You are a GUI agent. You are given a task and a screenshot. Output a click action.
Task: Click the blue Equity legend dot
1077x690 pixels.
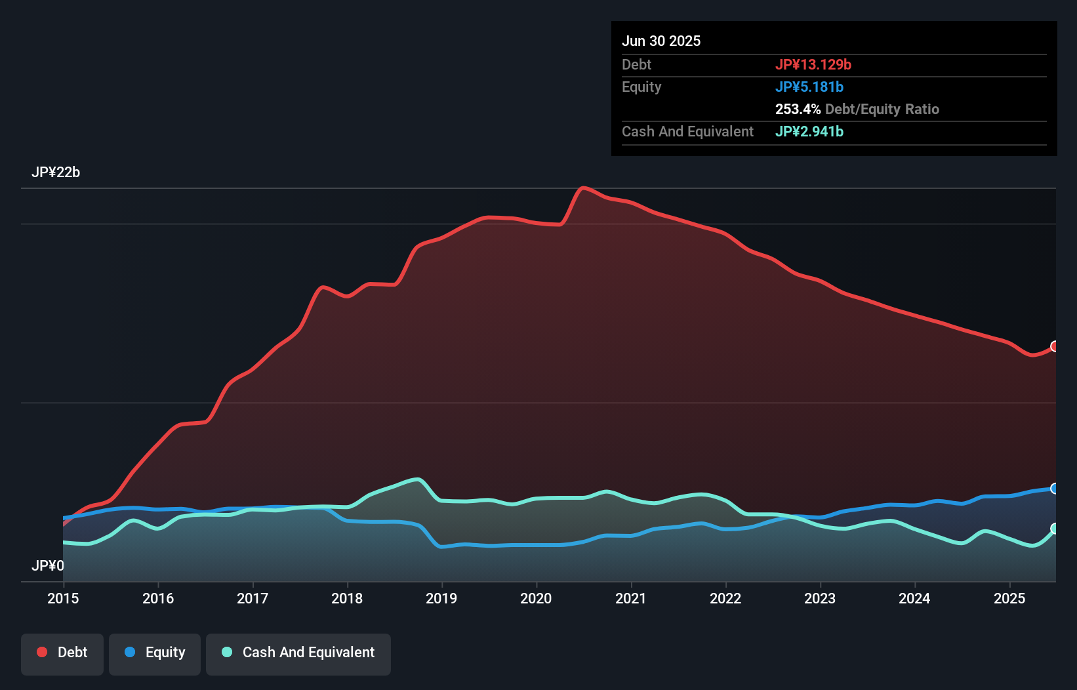pyautogui.click(x=130, y=652)
